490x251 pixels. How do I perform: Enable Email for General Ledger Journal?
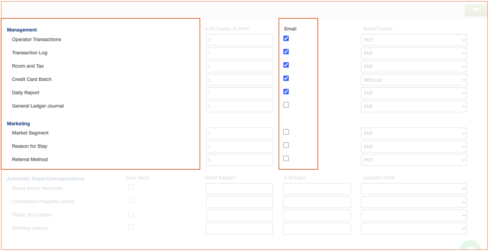pyautogui.click(x=286, y=105)
